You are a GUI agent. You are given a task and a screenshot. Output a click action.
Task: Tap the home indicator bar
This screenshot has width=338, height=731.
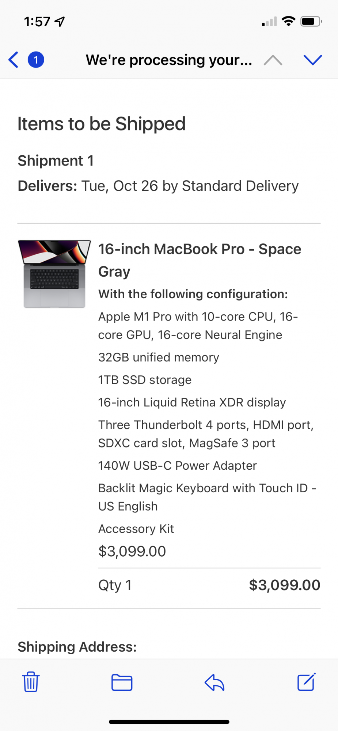tap(169, 722)
